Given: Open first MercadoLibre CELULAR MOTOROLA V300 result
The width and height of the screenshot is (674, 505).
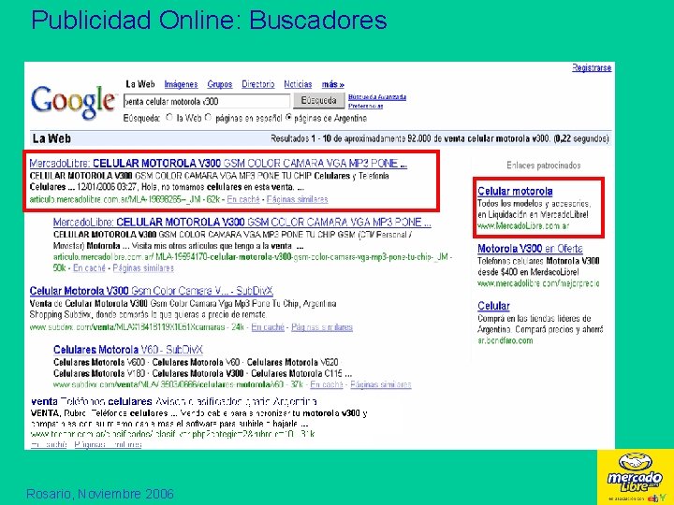Looking at the screenshot, I should [x=218, y=163].
